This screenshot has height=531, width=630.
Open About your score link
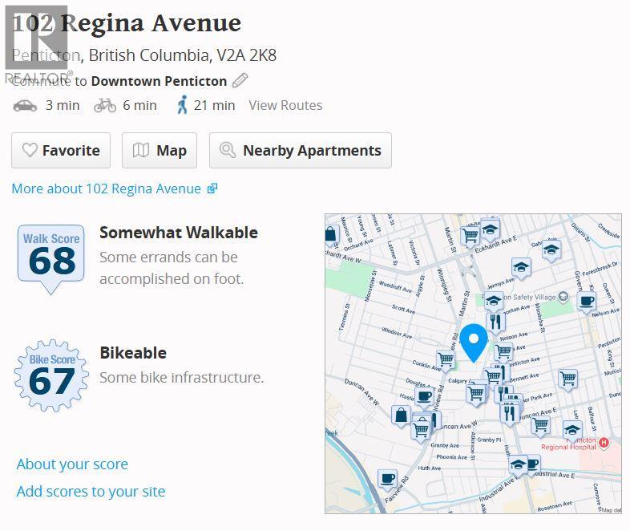tap(72, 464)
